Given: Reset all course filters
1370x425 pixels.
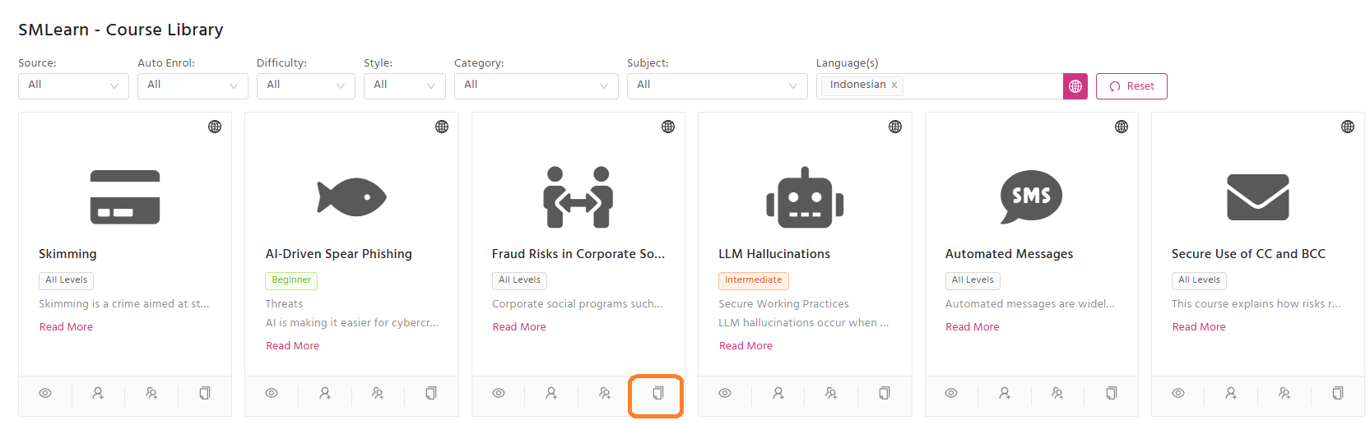Looking at the screenshot, I should [1131, 86].
